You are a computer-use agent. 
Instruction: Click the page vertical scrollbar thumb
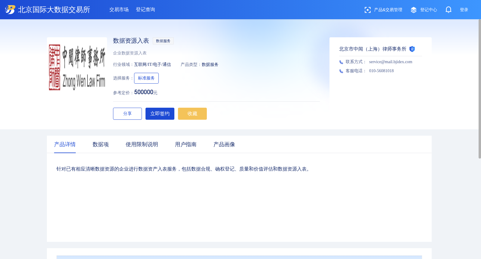[x=479, y=89]
